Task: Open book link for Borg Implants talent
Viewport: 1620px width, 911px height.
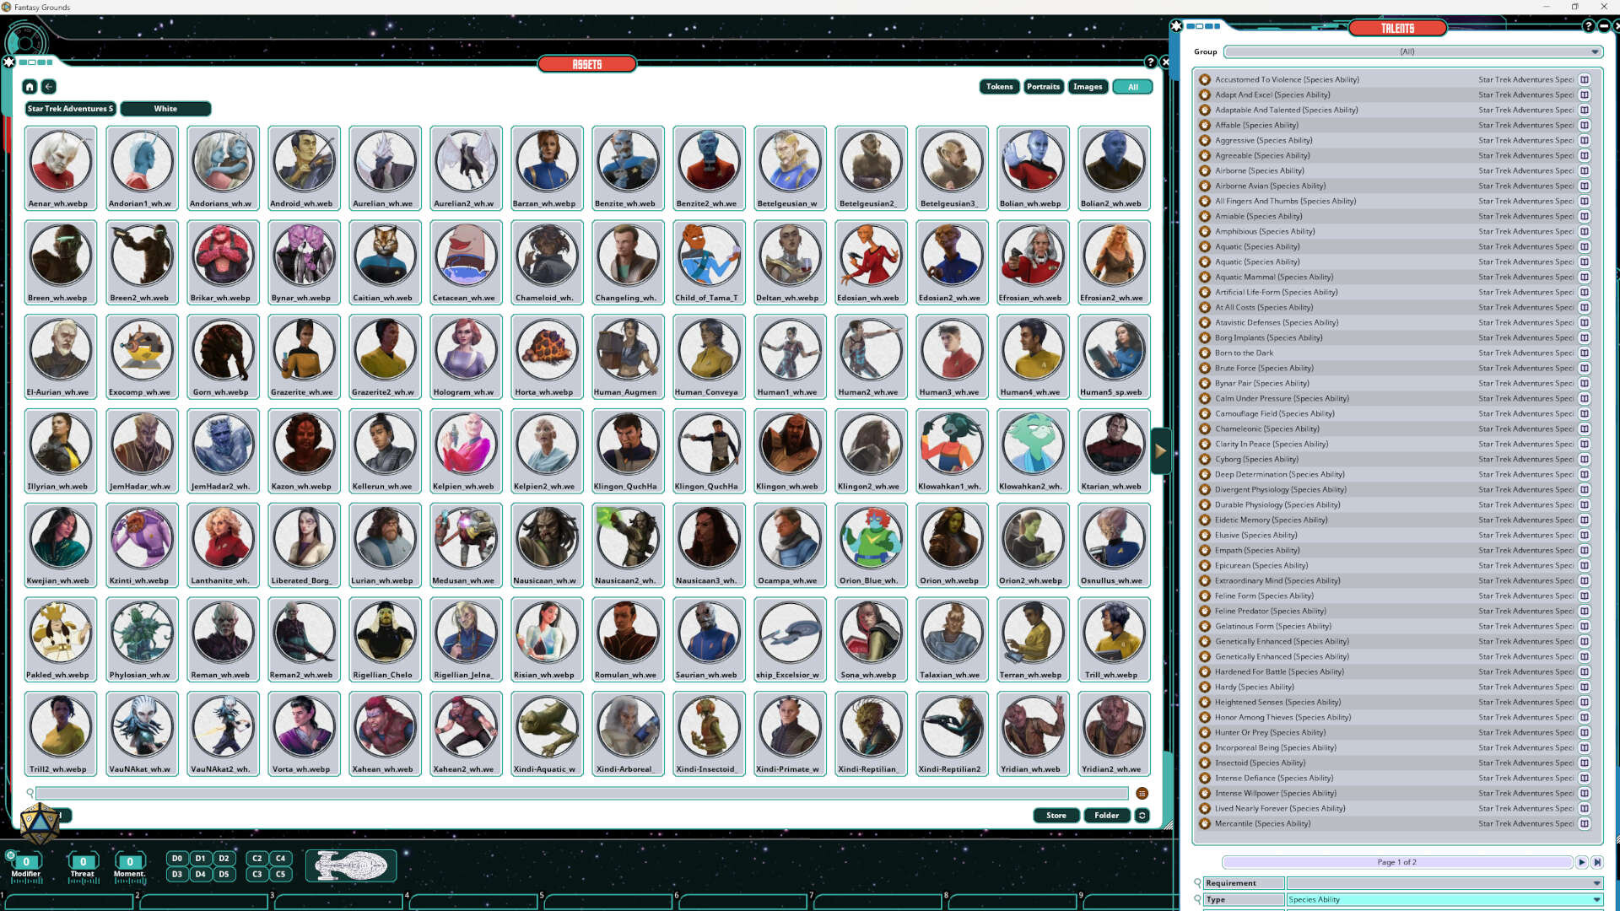Action: 1585,338
